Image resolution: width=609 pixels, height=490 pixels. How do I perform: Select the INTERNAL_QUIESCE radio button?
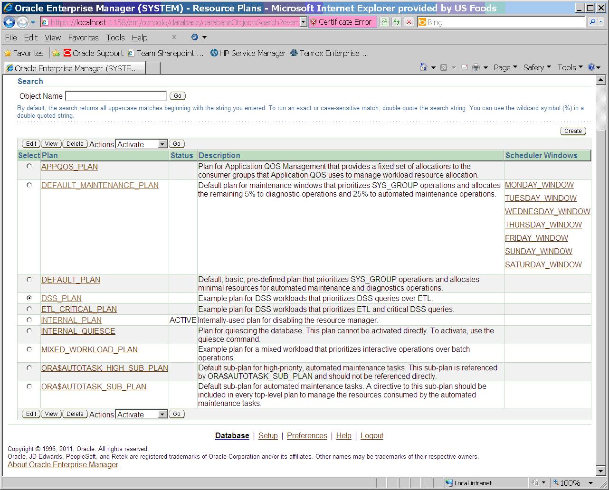click(x=29, y=330)
